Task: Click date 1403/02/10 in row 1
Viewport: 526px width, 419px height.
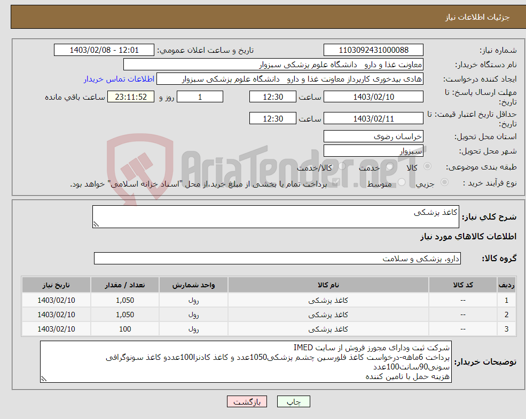Action: [x=56, y=301]
